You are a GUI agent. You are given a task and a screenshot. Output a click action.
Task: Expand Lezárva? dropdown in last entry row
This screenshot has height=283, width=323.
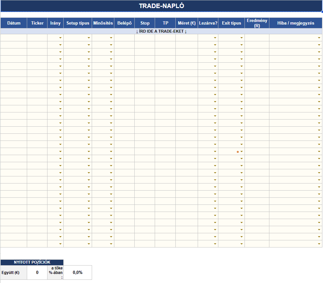215,244
